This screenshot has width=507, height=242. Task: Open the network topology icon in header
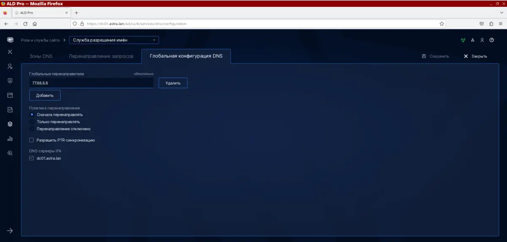click(472, 40)
